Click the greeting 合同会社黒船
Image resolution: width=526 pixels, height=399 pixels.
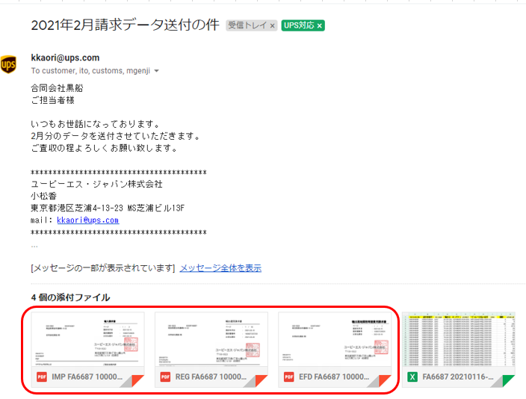[x=57, y=88]
